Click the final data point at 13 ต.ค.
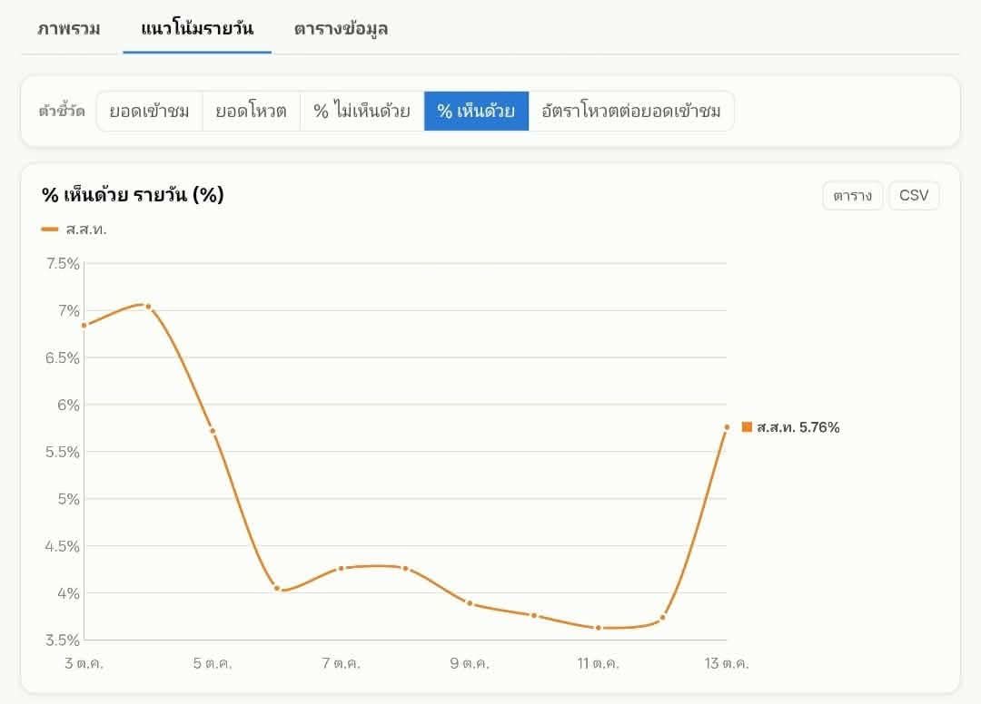Image resolution: width=981 pixels, height=704 pixels. click(727, 427)
